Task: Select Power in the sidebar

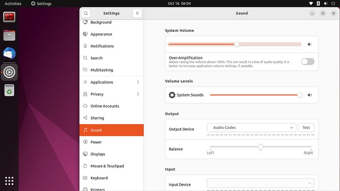Action: [x=112, y=142]
